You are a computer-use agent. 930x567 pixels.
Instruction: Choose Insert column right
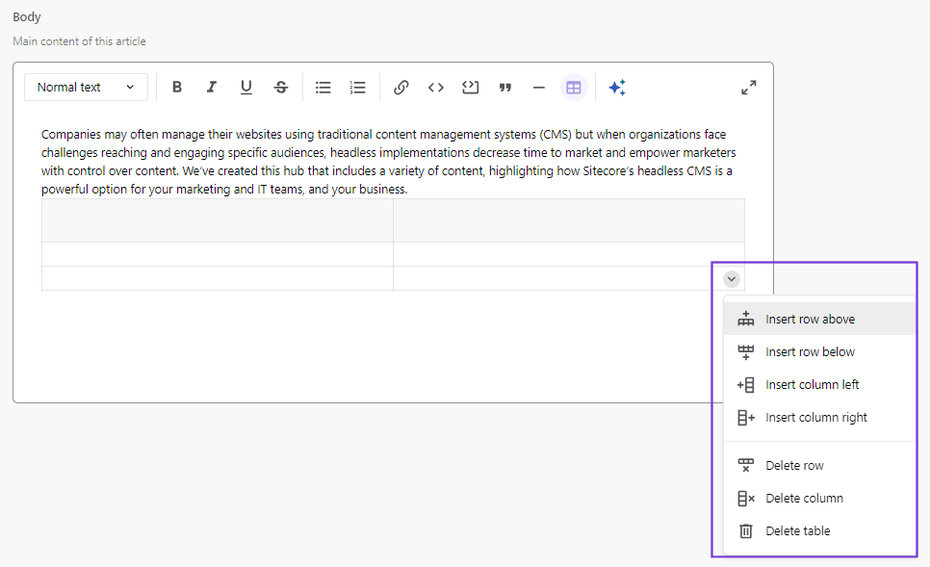819,417
